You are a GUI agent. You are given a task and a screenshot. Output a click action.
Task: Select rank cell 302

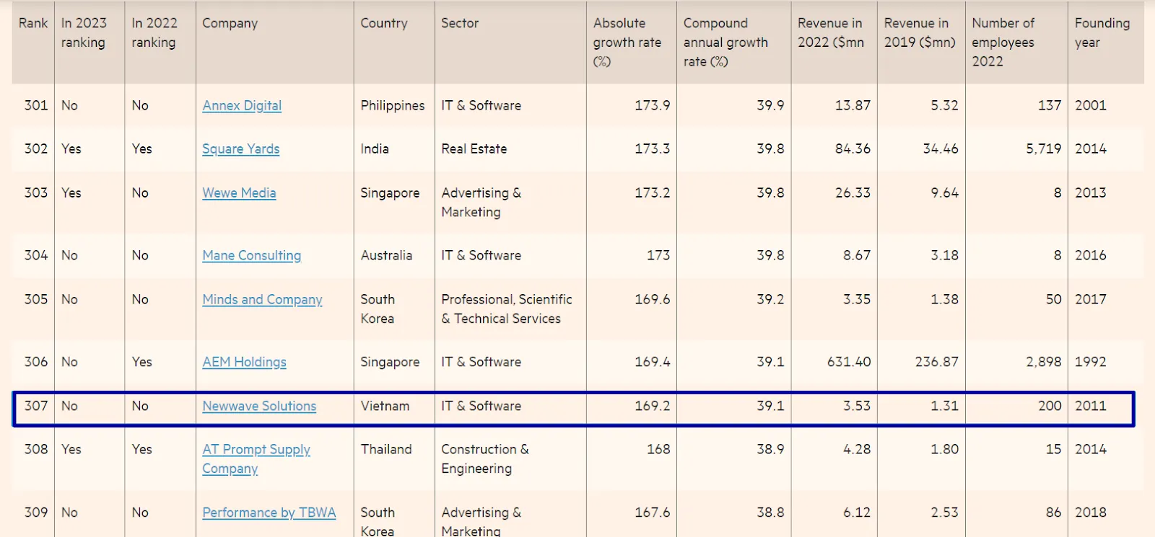36,148
